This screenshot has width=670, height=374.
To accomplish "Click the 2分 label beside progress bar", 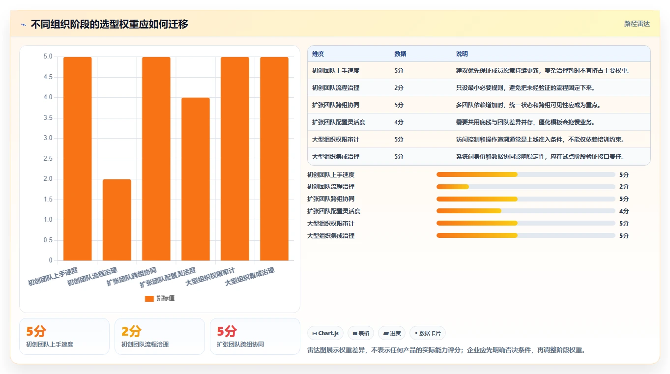I will [x=624, y=187].
